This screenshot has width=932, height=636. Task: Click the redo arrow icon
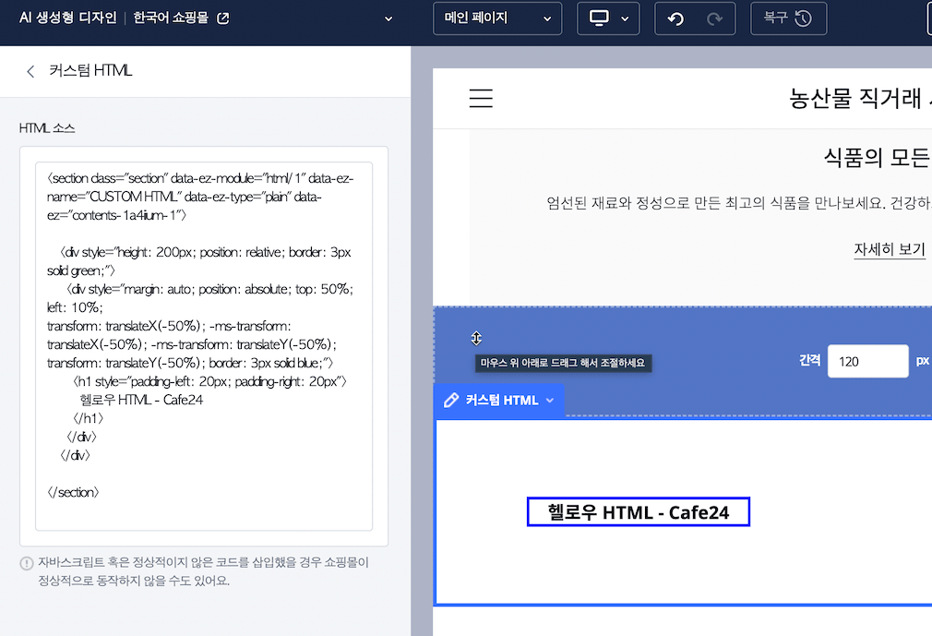click(x=714, y=18)
